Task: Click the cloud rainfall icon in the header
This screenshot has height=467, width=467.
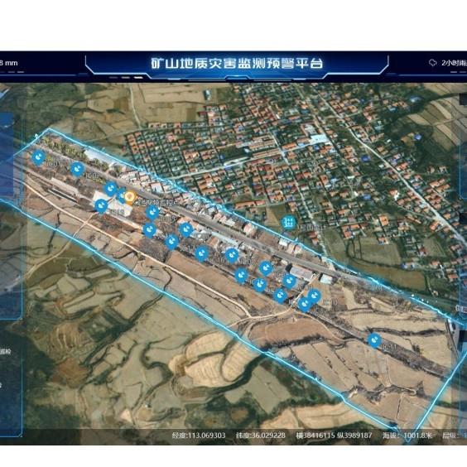Action: (432, 63)
